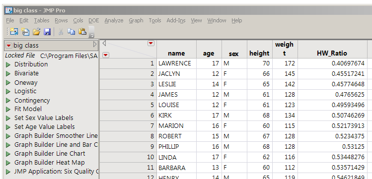Viewport: 372px width, 179px height.
Task: Run Set Age Value Labels script triangle
Action: (8, 127)
